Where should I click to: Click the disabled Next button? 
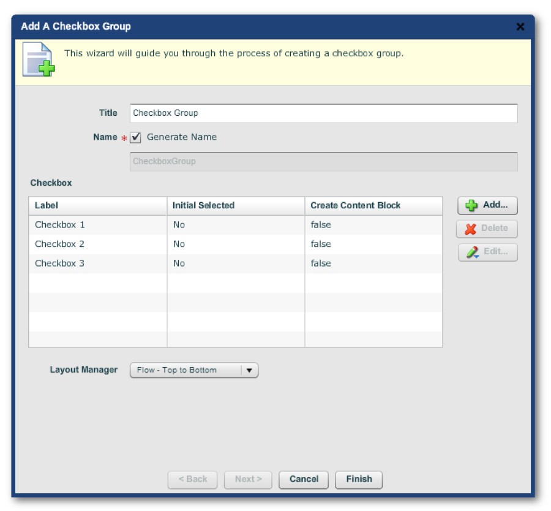[248, 480]
